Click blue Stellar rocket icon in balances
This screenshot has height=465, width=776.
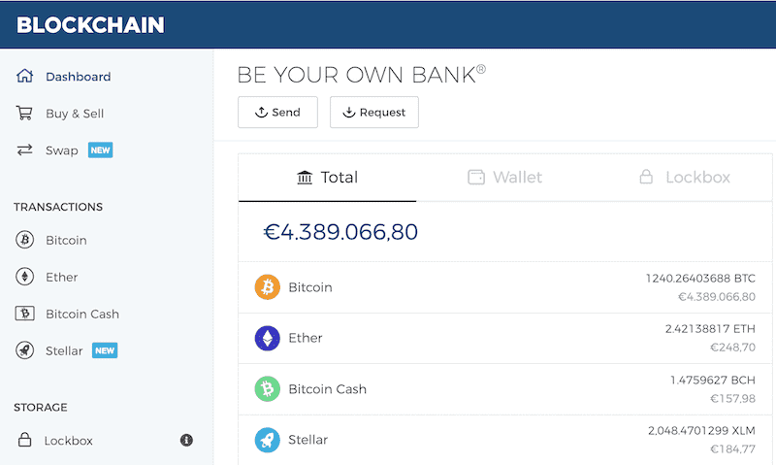268,440
